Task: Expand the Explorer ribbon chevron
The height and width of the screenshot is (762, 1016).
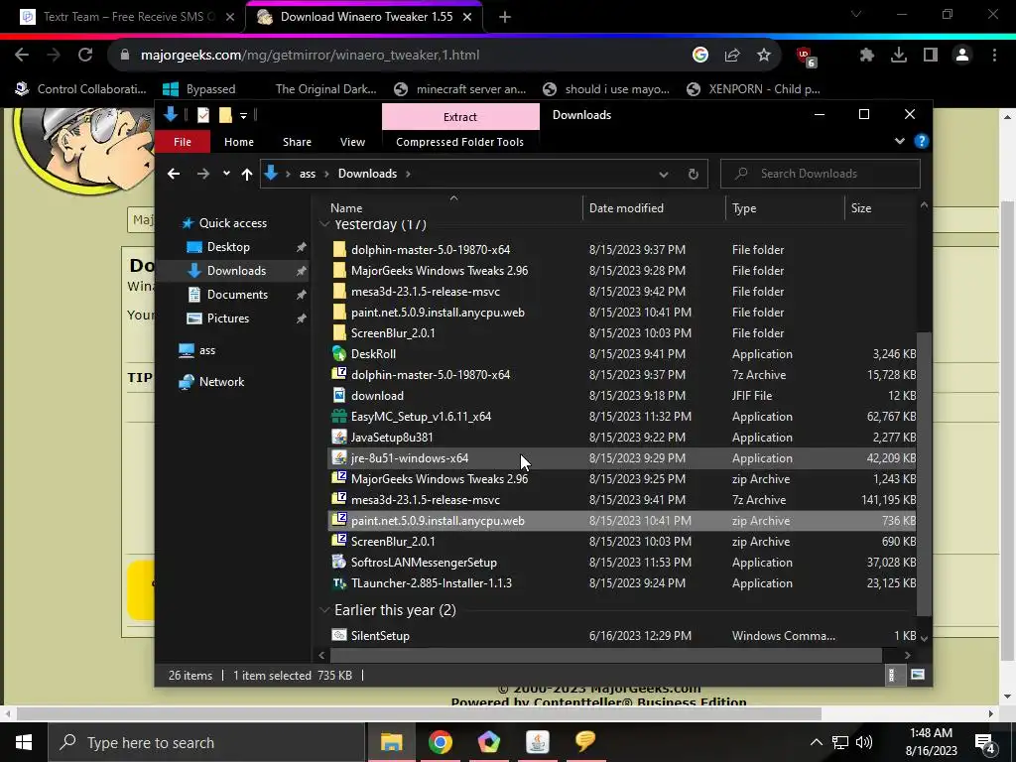Action: pyautogui.click(x=899, y=141)
